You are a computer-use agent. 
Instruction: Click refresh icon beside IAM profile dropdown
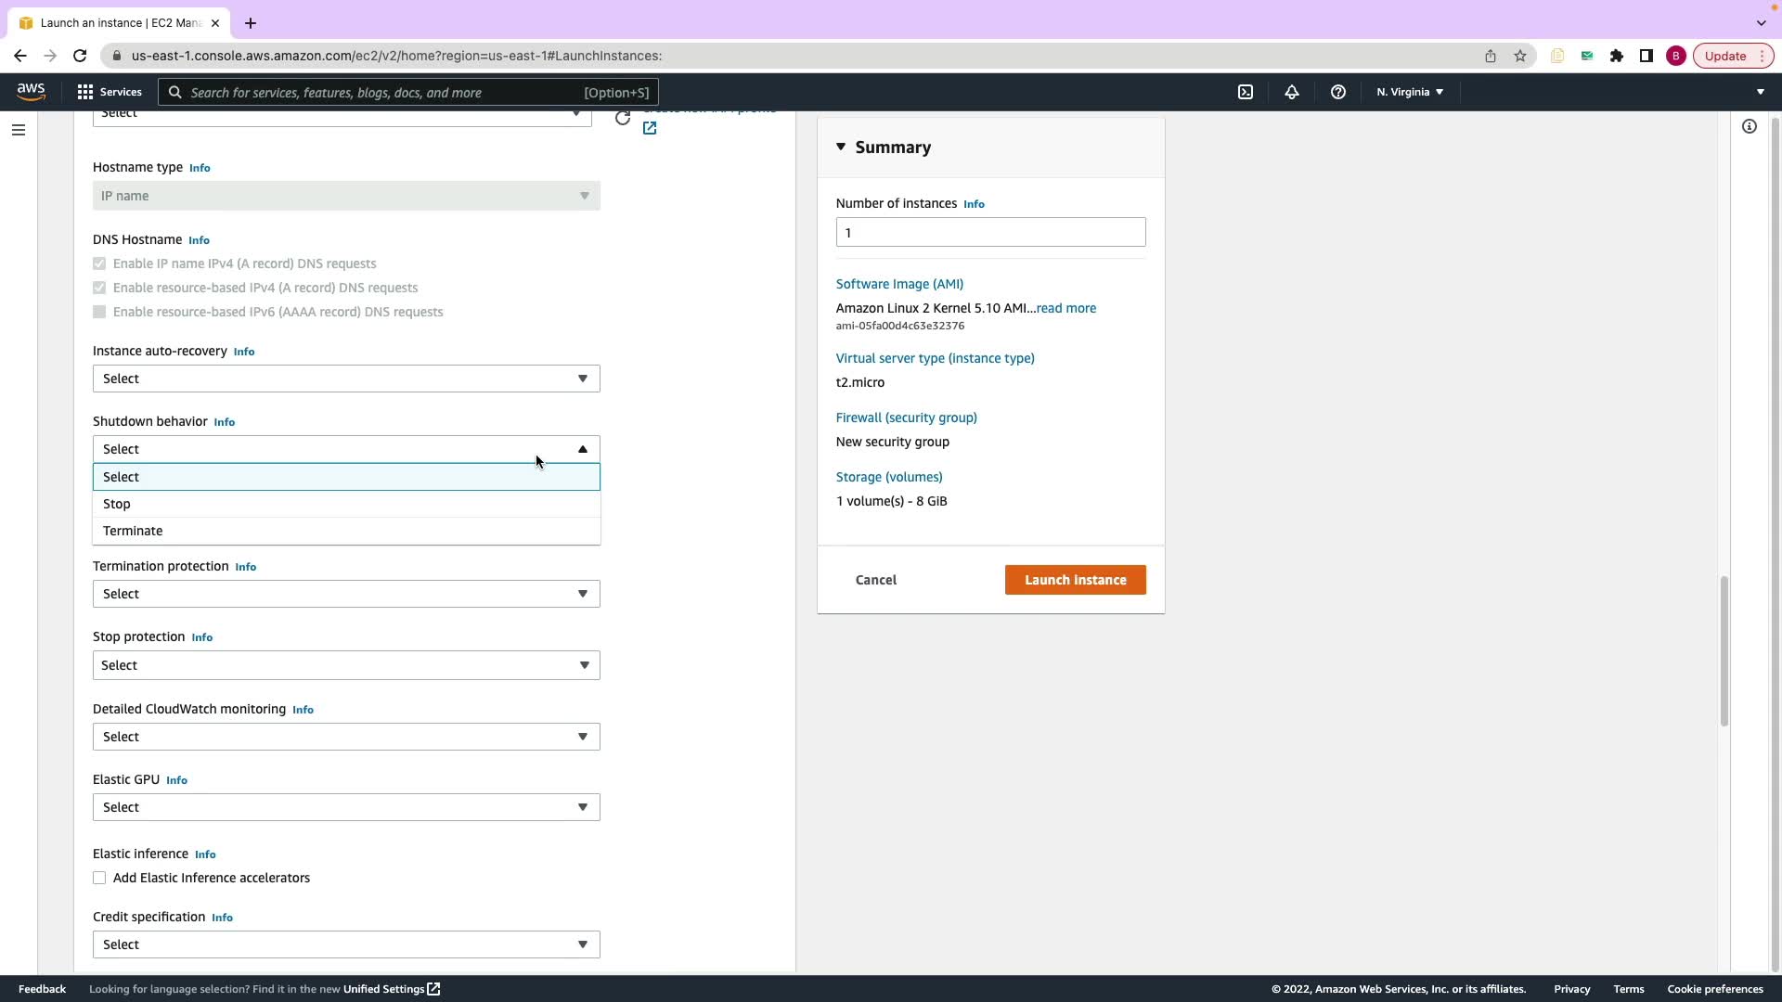pos(623,119)
